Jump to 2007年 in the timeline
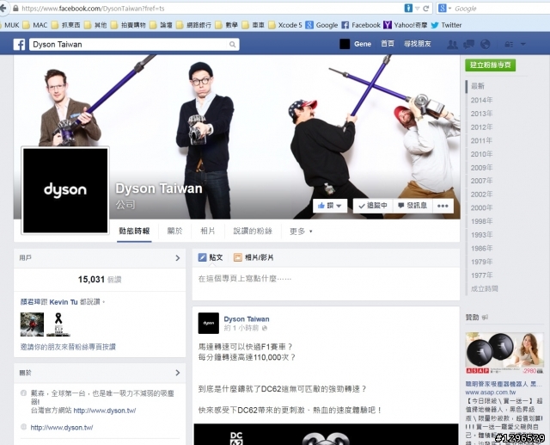The height and width of the screenshot is (445, 550). tap(481, 181)
